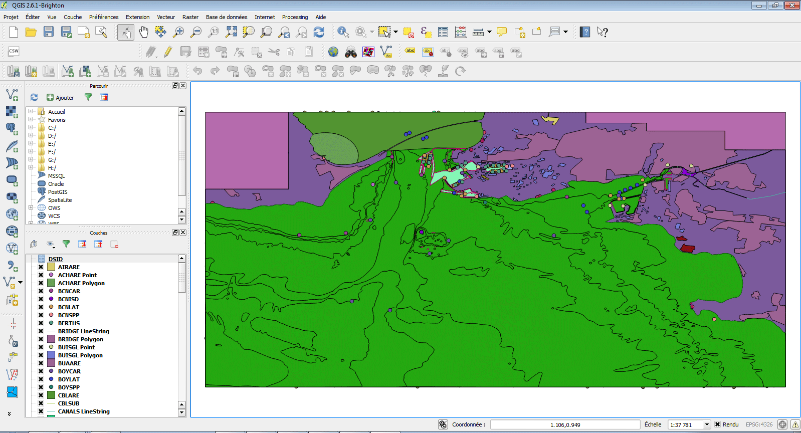Click EPSG:4326 in the status bar

point(759,424)
